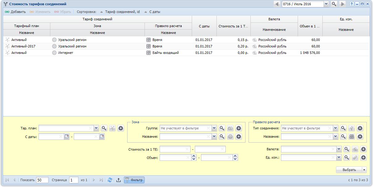The height and width of the screenshot is (187, 373).
Task: Click the 1 048 576,00 volume cell
Action: click(x=310, y=53)
